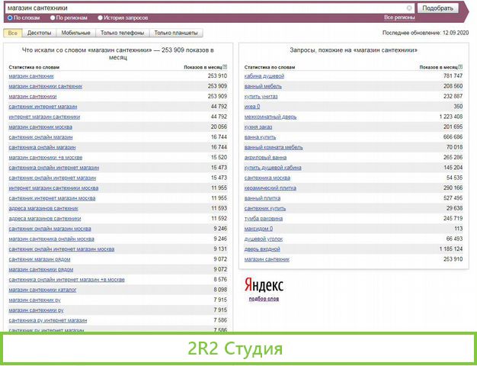This screenshot has height=366, width=477.
Task: Open the «Только планшеты» tab
Action: (175, 33)
